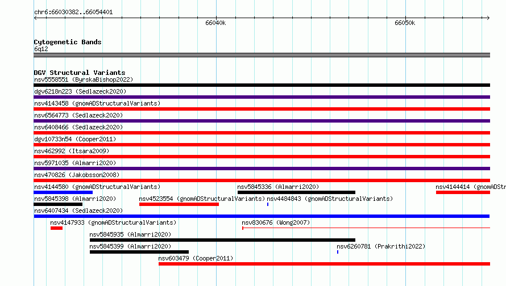Click the small blue nsv4484843 marker
Viewport: 506px width, 286px height.
(268, 204)
